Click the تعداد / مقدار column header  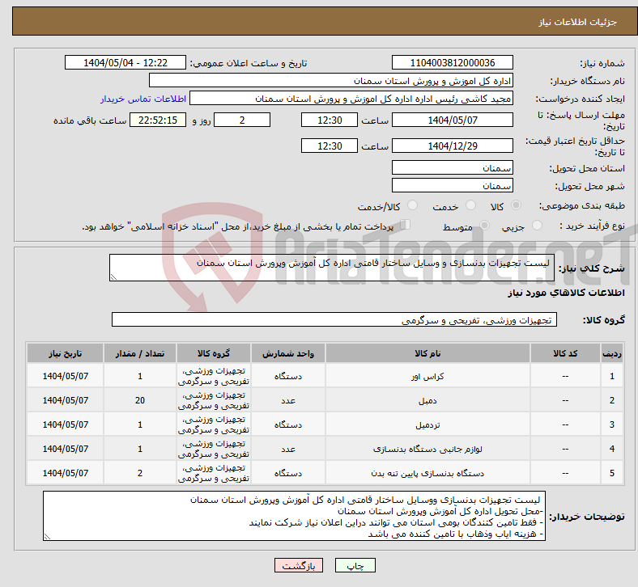click(x=140, y=353)
